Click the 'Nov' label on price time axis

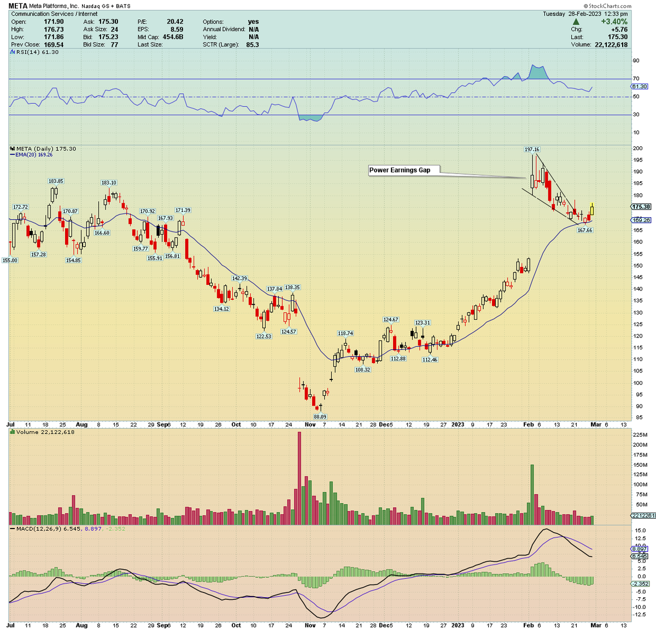tap(310, 425)
